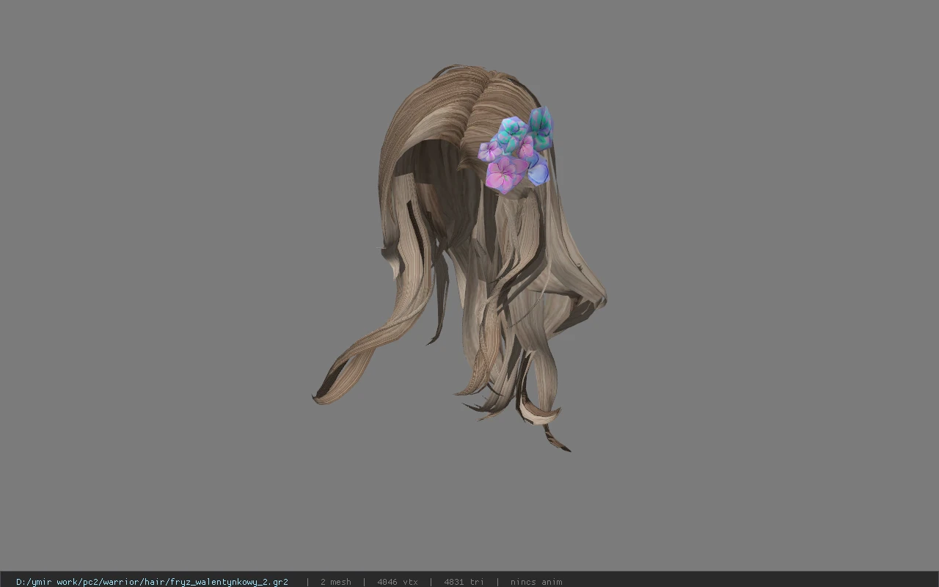Click the "4046 vtx" vertex count
939x587 pixels.
click(398, 582)
